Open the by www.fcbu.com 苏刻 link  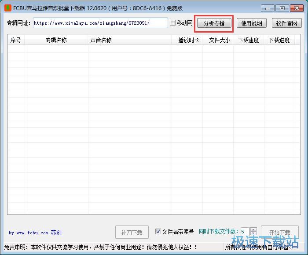tap(35, 233)
